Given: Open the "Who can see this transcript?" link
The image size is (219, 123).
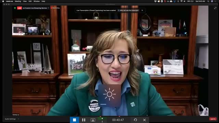Looking at the screenshot, I should [128, 10].
